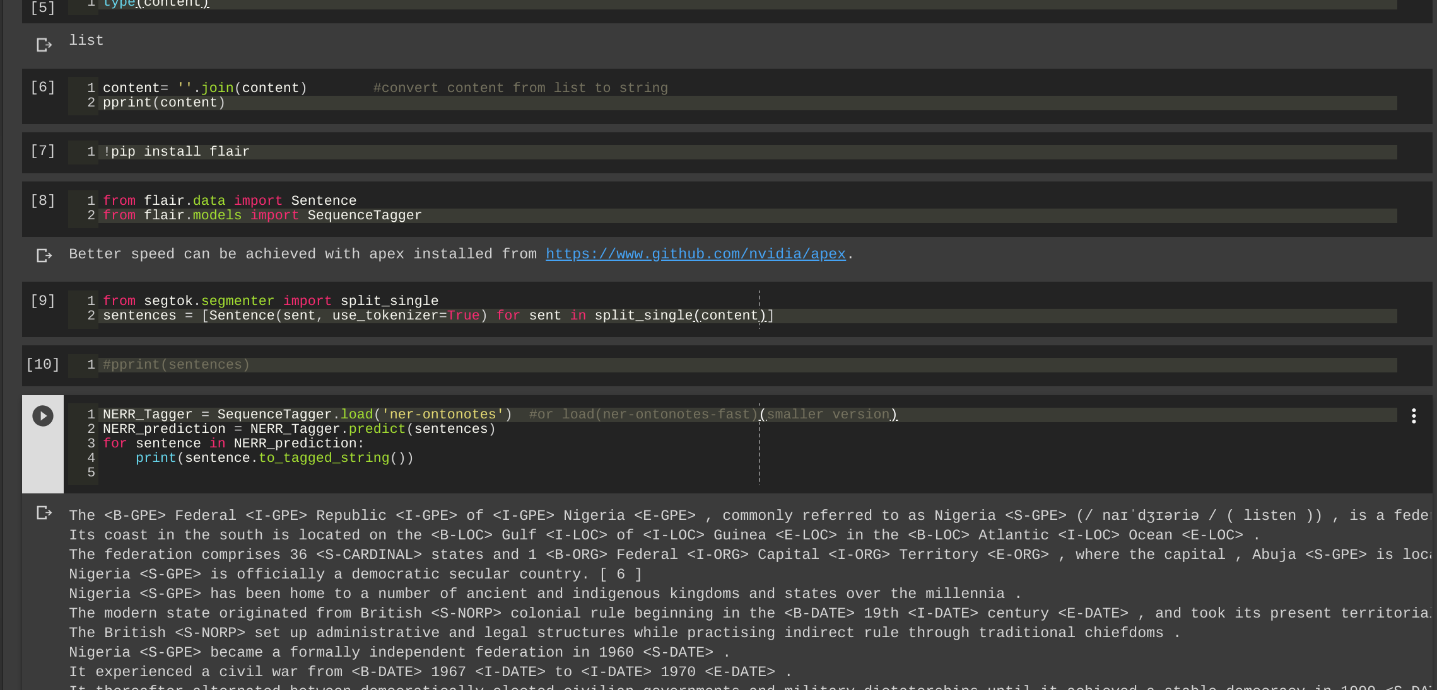Screen dimensions: 1437x690
Task: Open the nvidia apex GitHub link
Action: point(695,254)
